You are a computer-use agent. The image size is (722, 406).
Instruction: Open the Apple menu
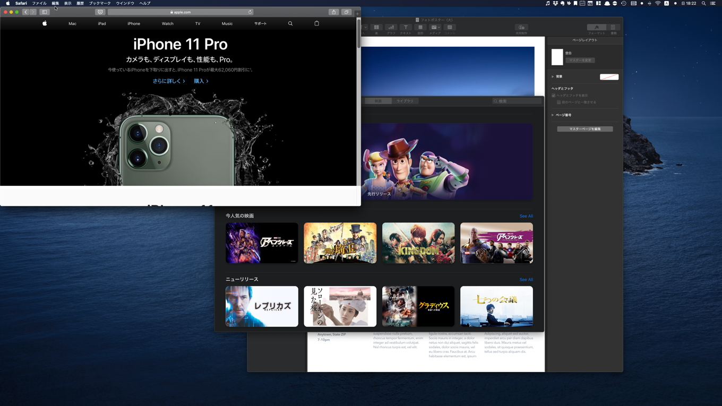coord(7,3)
